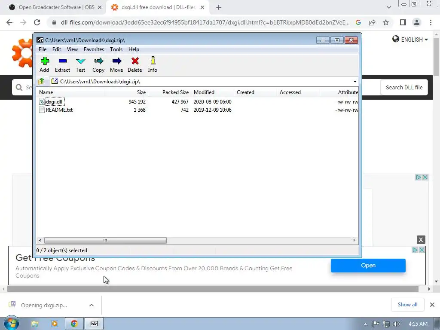This screenshot has height=330, width=440.
Task: Open Chrome's tab search dropdown
Action: click(x=388, y=8)
